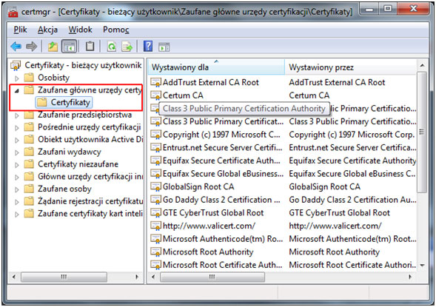The width and height of the screenshot is (436, 307).
Task: Select the Zaufane osoby folder
Action: tap(64, 189)
